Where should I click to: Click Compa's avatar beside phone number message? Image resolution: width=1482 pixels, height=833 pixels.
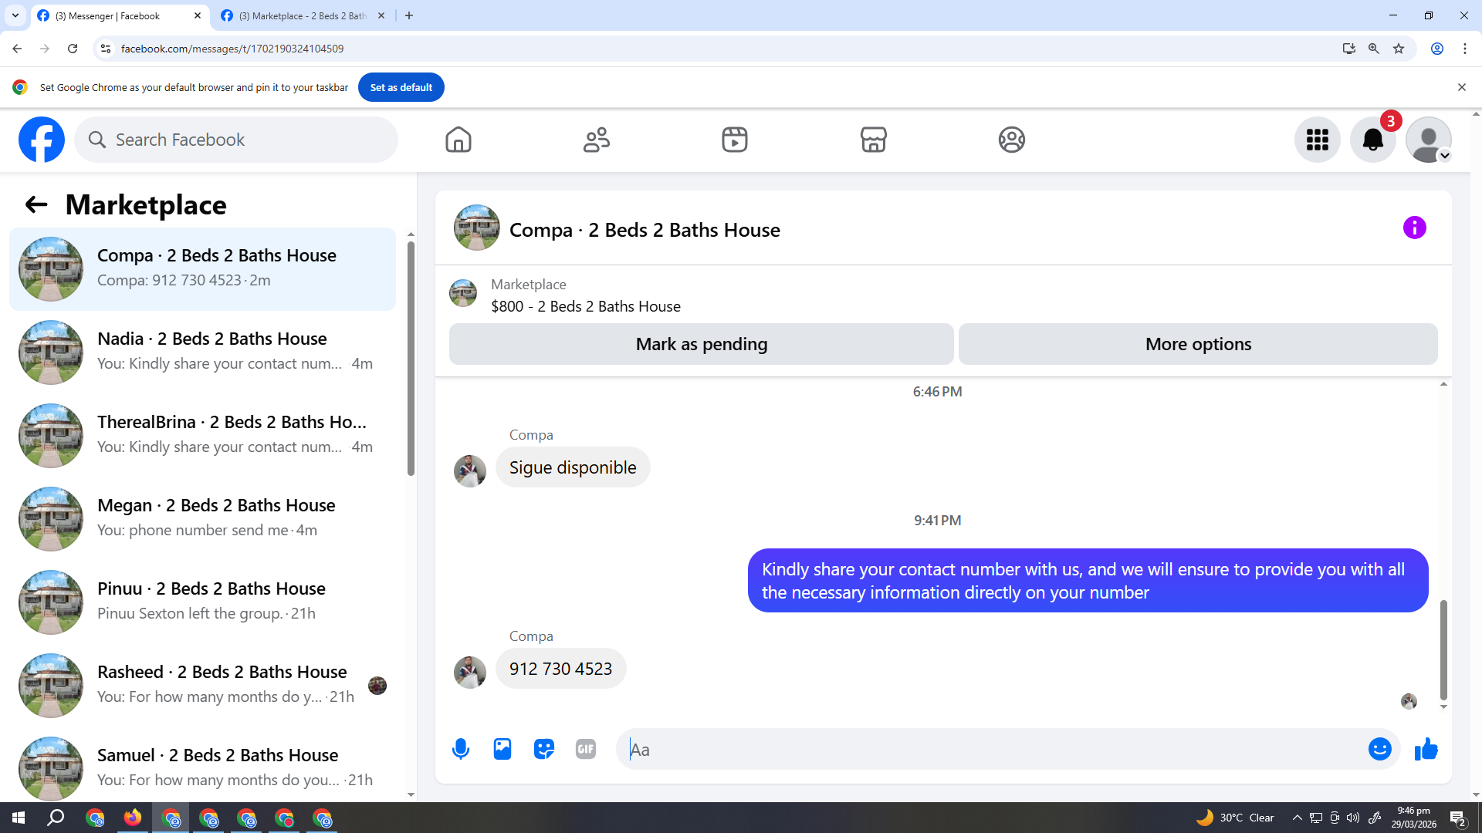pos(470,673)
